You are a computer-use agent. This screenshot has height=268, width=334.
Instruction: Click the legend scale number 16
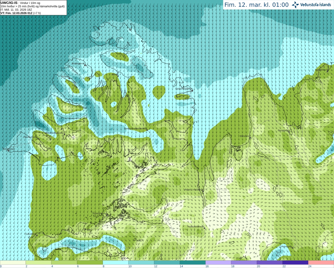207,266
